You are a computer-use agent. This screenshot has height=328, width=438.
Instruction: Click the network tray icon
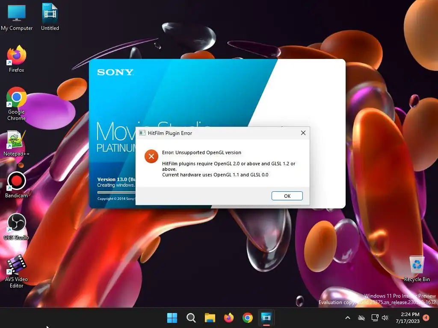click(375, 318)
